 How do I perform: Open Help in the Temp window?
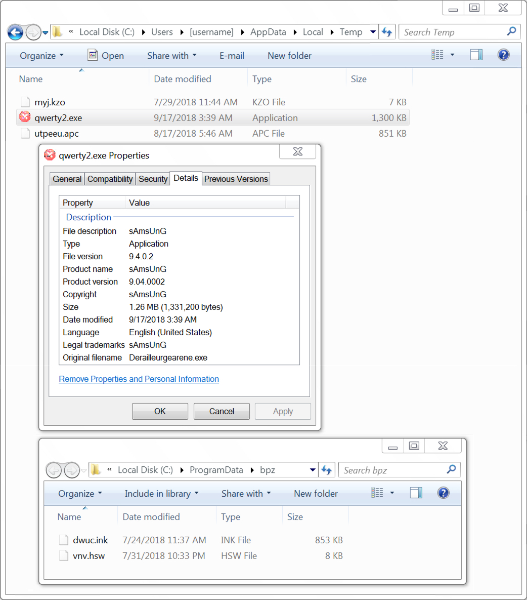pos(503,55)
